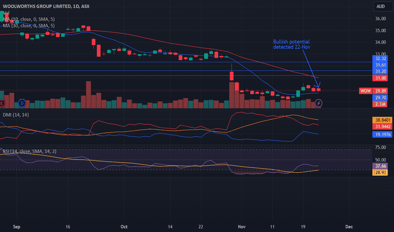The width and height of the screenshot is (394, 232).
Task: Click the Sep label on the time axis
Action: [16, 227]
